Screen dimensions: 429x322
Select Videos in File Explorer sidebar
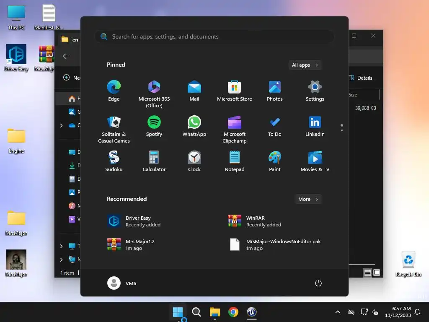coord(74,219)
